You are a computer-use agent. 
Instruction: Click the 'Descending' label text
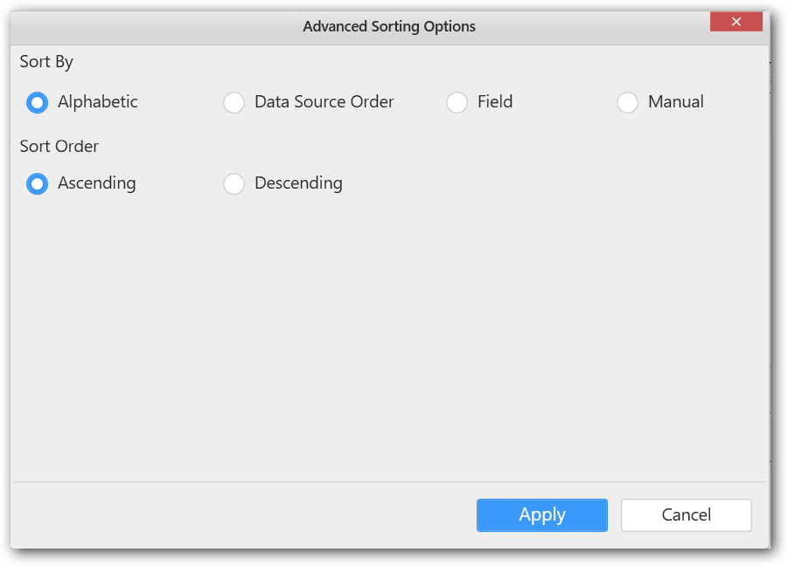tap(298, 183)
